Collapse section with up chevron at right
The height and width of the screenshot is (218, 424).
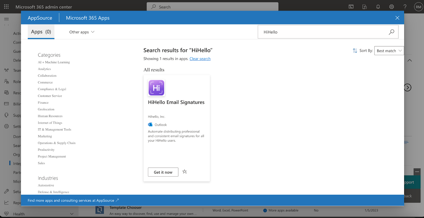(x=410, y=60)
